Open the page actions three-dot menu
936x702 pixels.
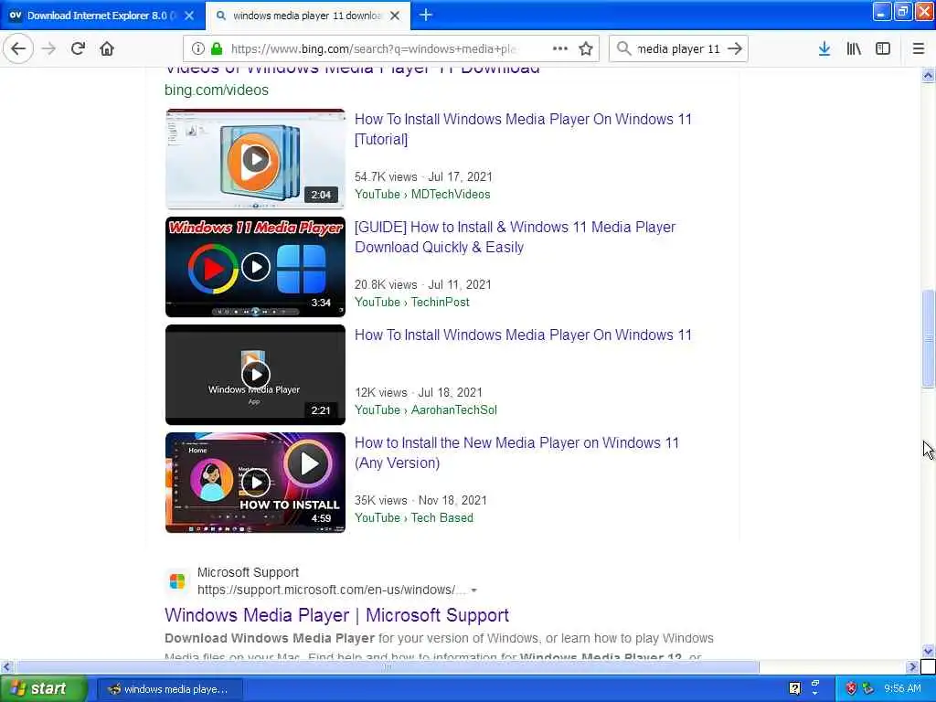(x=560, y=48)
